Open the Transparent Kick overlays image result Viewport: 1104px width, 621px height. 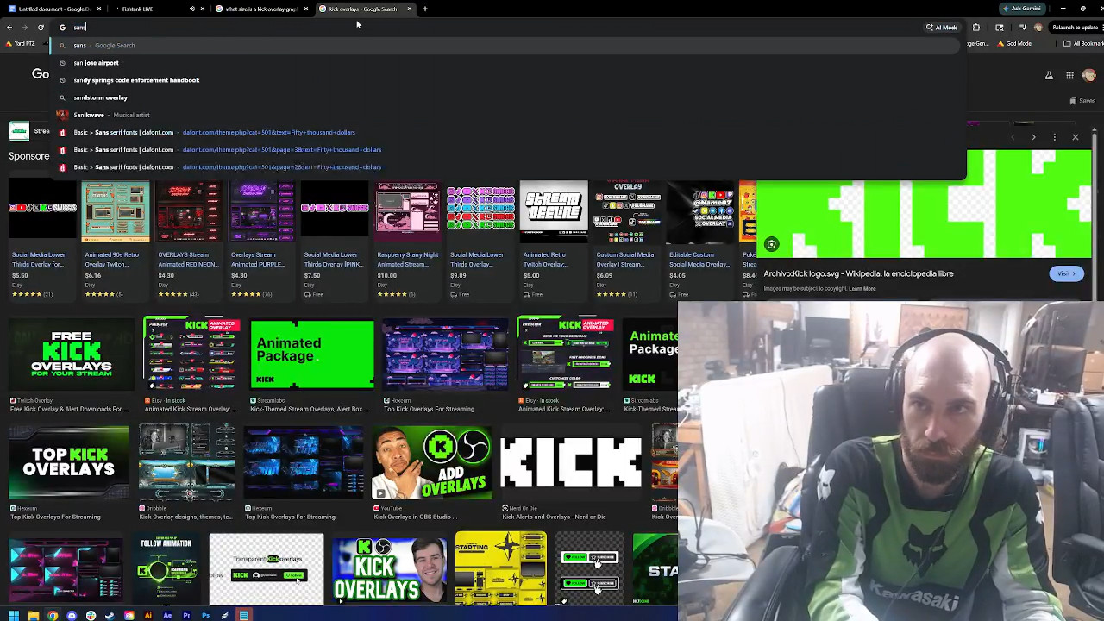(267, 569)
